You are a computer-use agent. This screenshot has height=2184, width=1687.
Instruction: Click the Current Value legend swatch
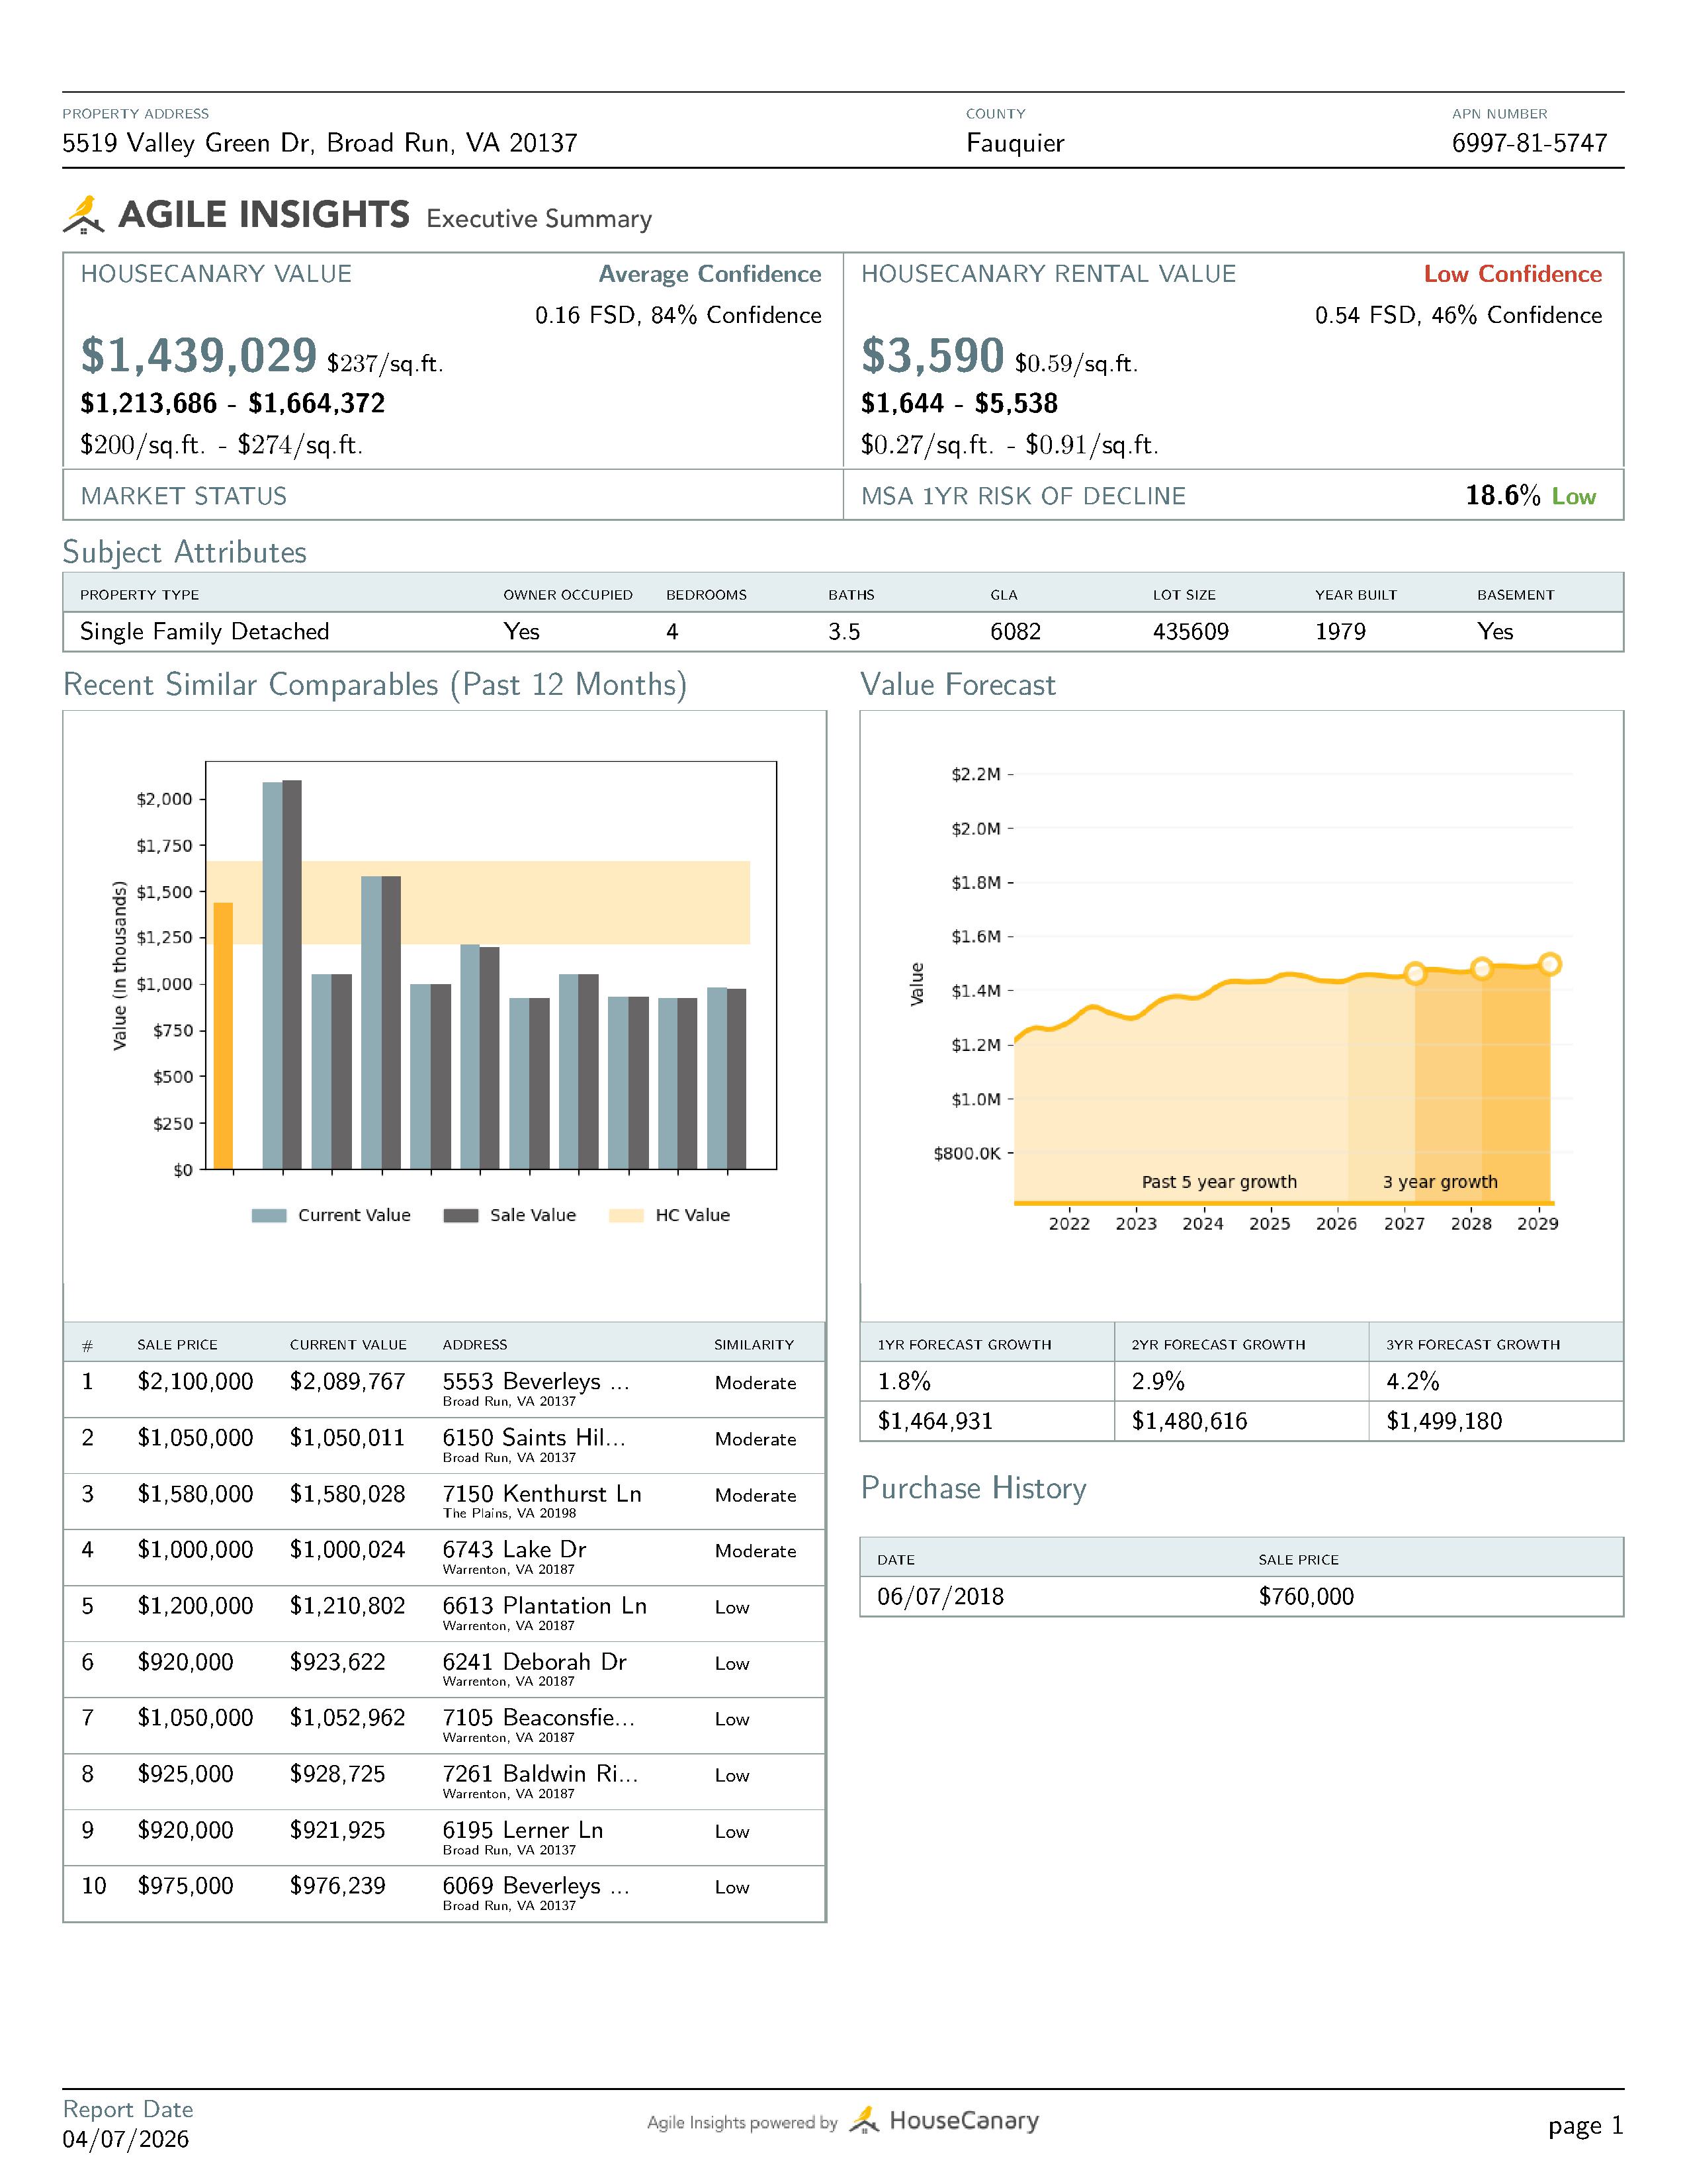pos(269,1215)
